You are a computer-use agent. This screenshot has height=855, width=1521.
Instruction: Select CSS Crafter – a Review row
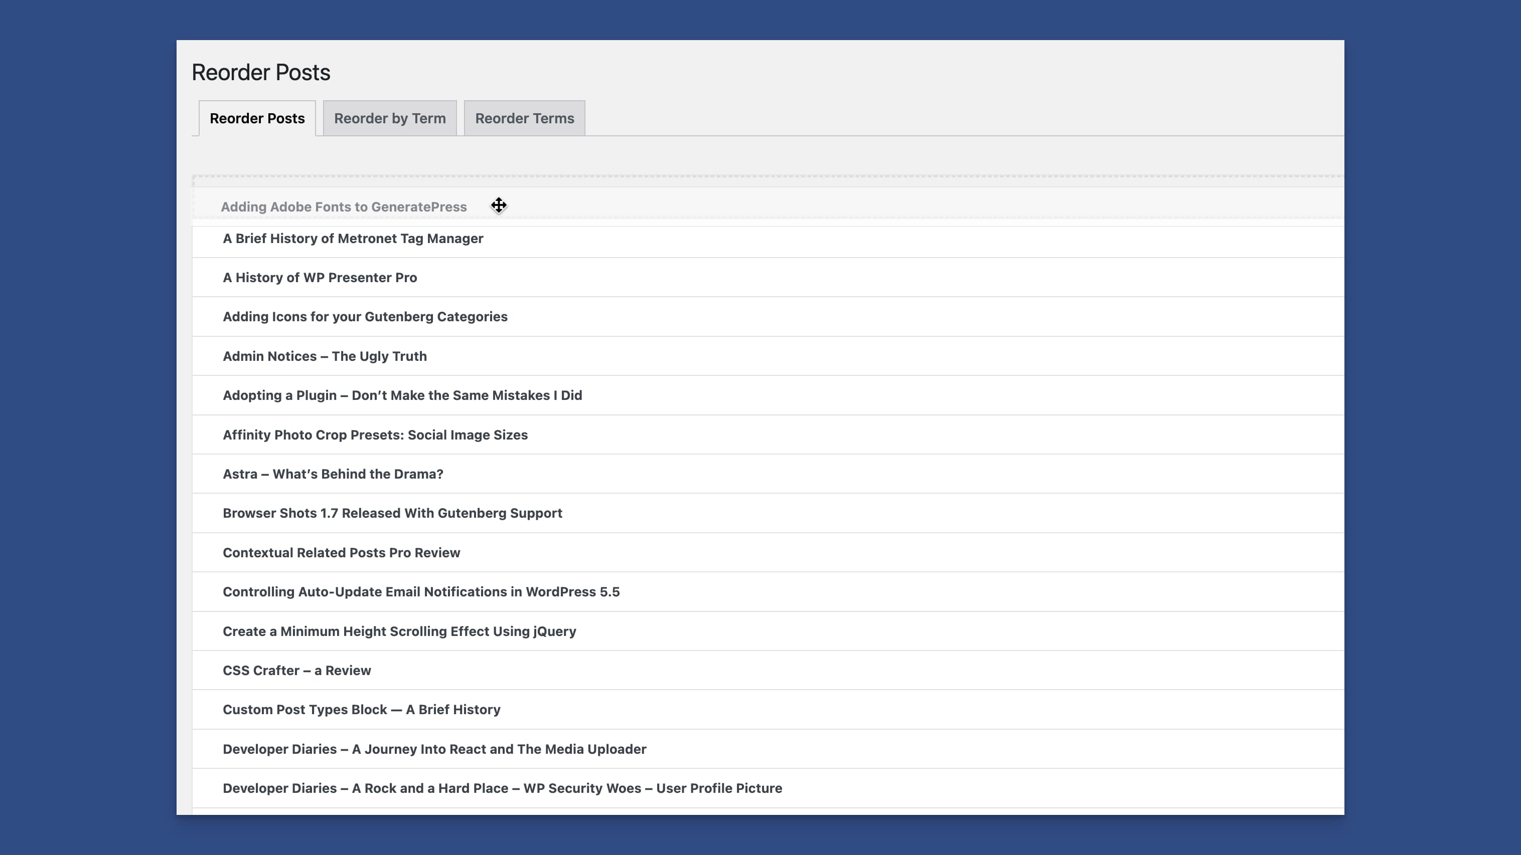pos(296,671)
